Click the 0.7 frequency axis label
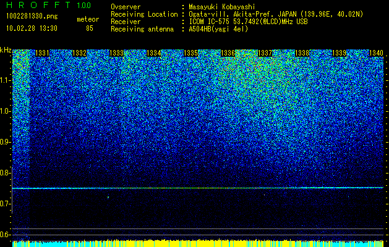This screenshot has width=389, height=247. 5,204
